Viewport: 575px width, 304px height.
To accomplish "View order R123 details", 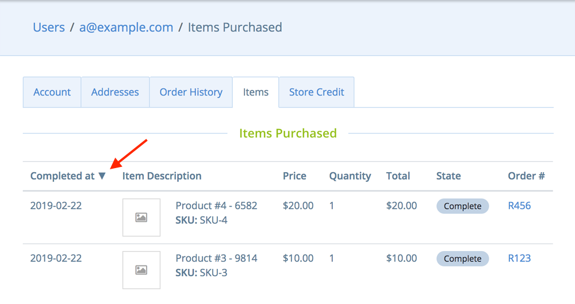I will [519, 258].
